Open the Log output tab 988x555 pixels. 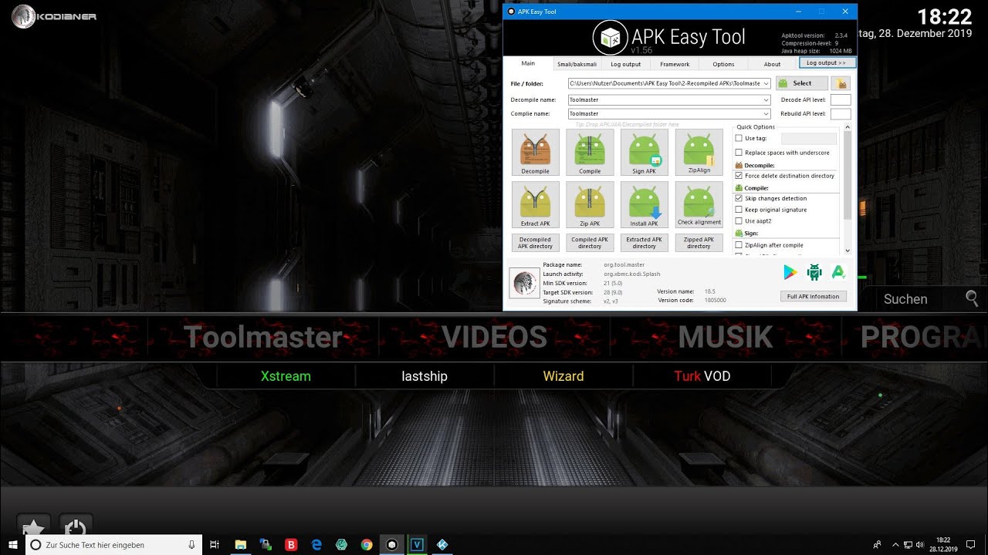point(625,64)
